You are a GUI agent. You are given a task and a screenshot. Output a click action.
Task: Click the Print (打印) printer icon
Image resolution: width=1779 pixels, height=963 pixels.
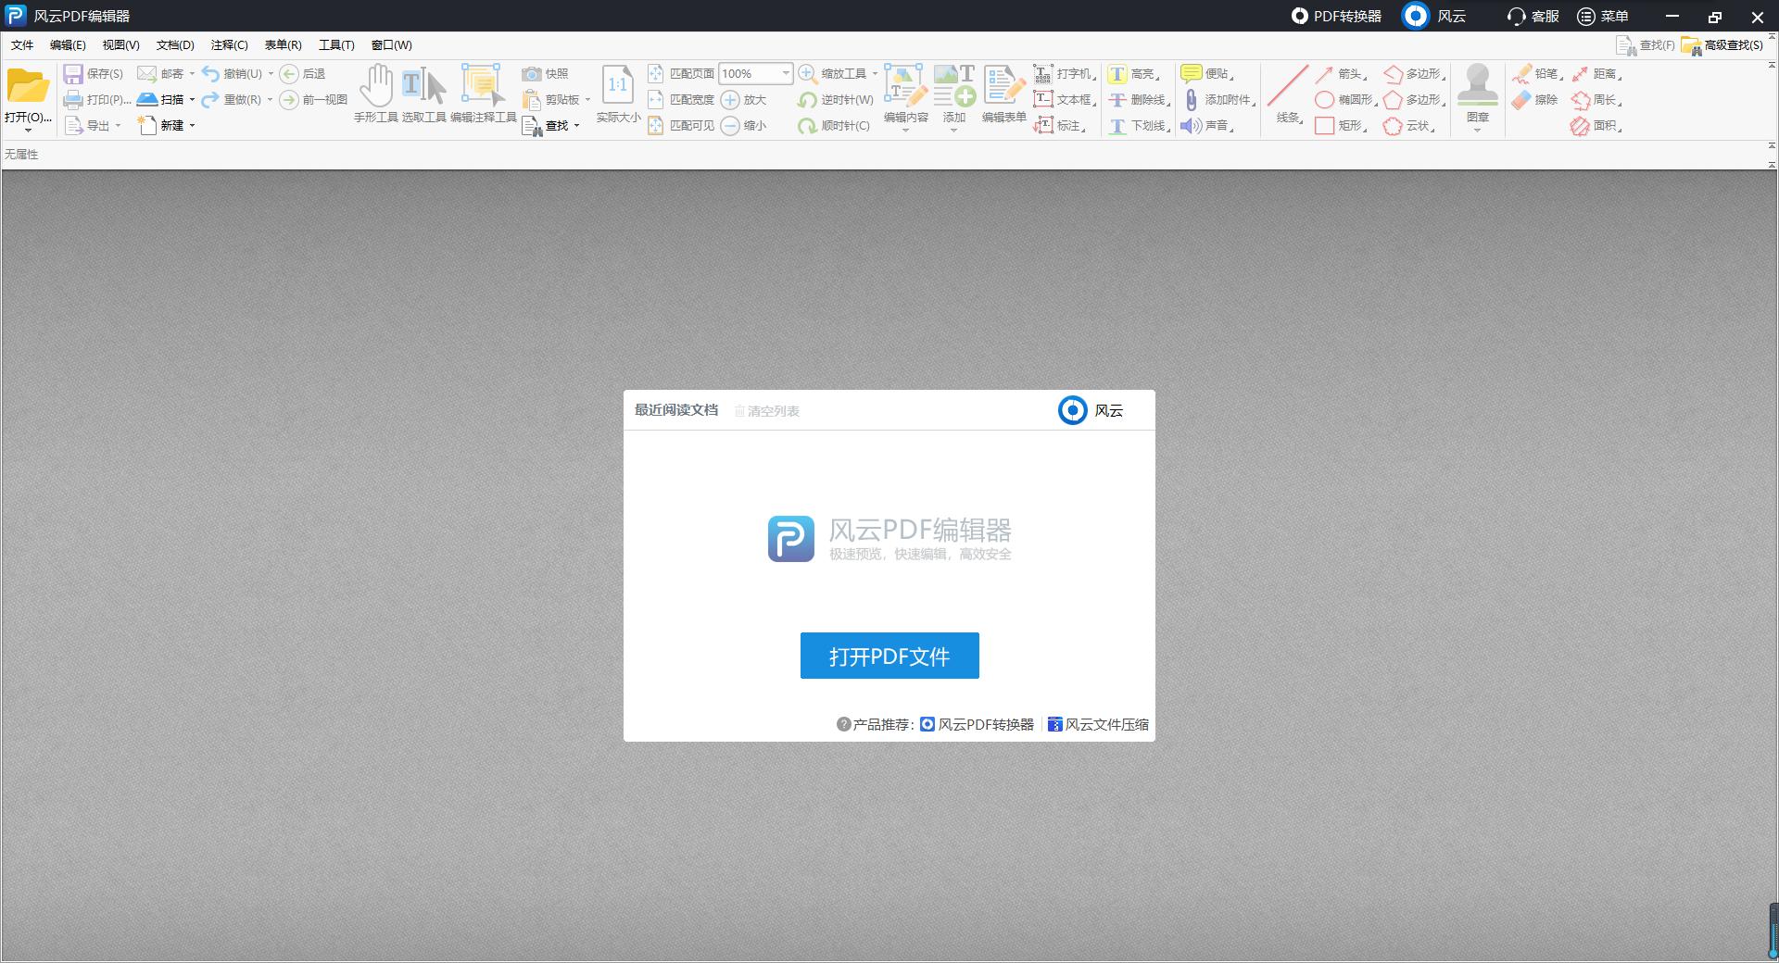(x=73, y=100)
